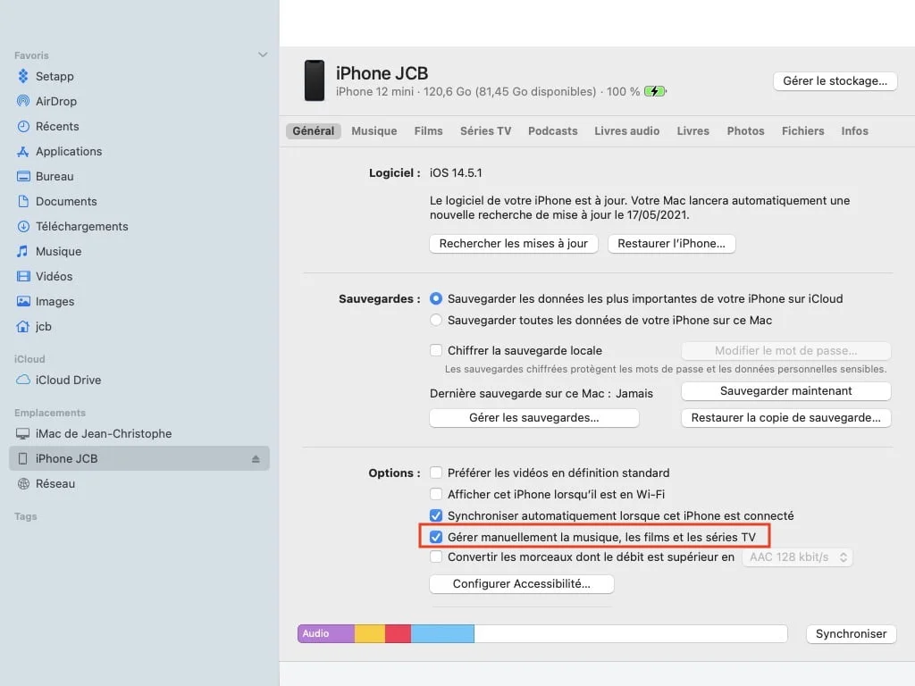Click the Bureau desktop icon
915x686 pixels.
(x=22, y=177)
